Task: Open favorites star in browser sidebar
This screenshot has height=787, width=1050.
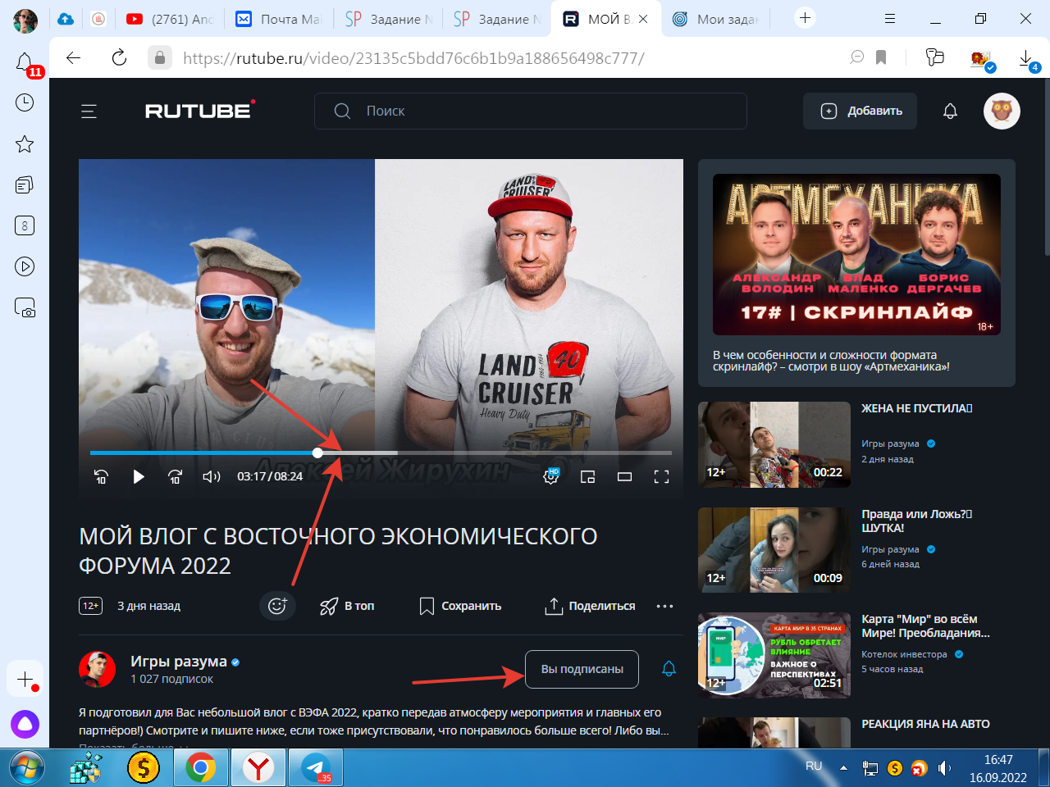Action: (25, 144)
